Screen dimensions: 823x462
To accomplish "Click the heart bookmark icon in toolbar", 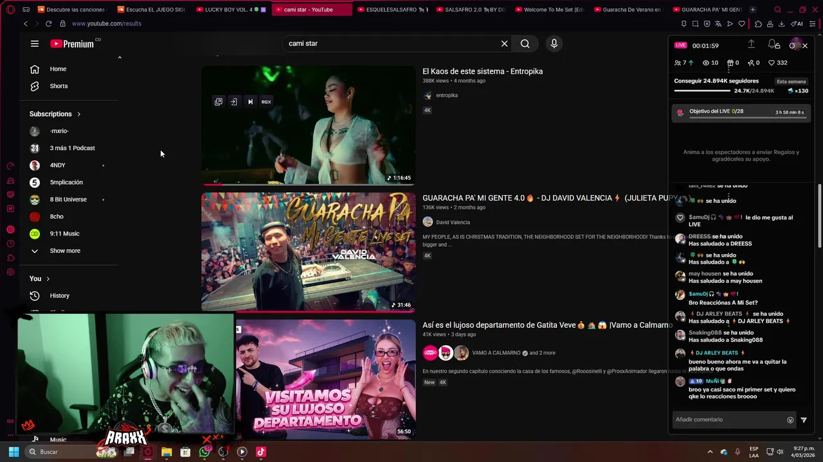I will [x=741, y=24].
